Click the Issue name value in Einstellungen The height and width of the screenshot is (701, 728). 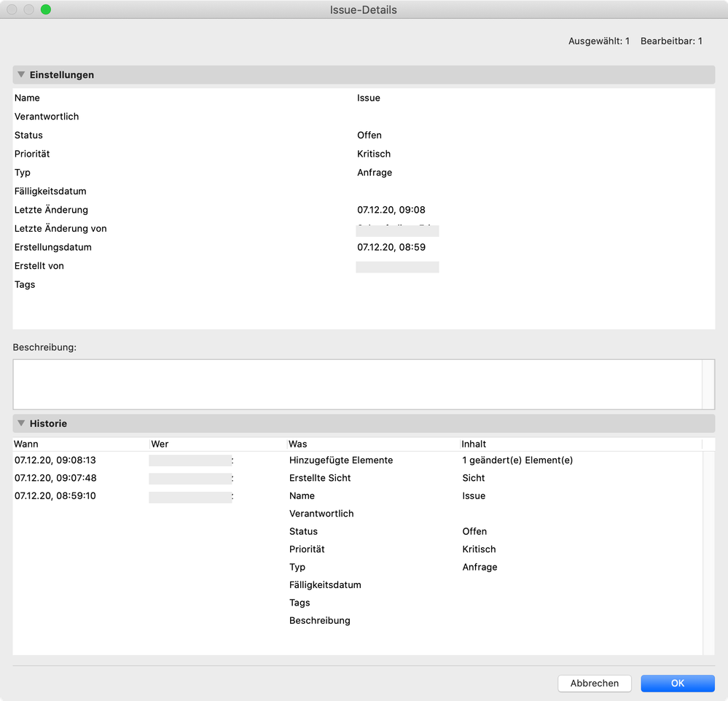(x=369, y=98)
